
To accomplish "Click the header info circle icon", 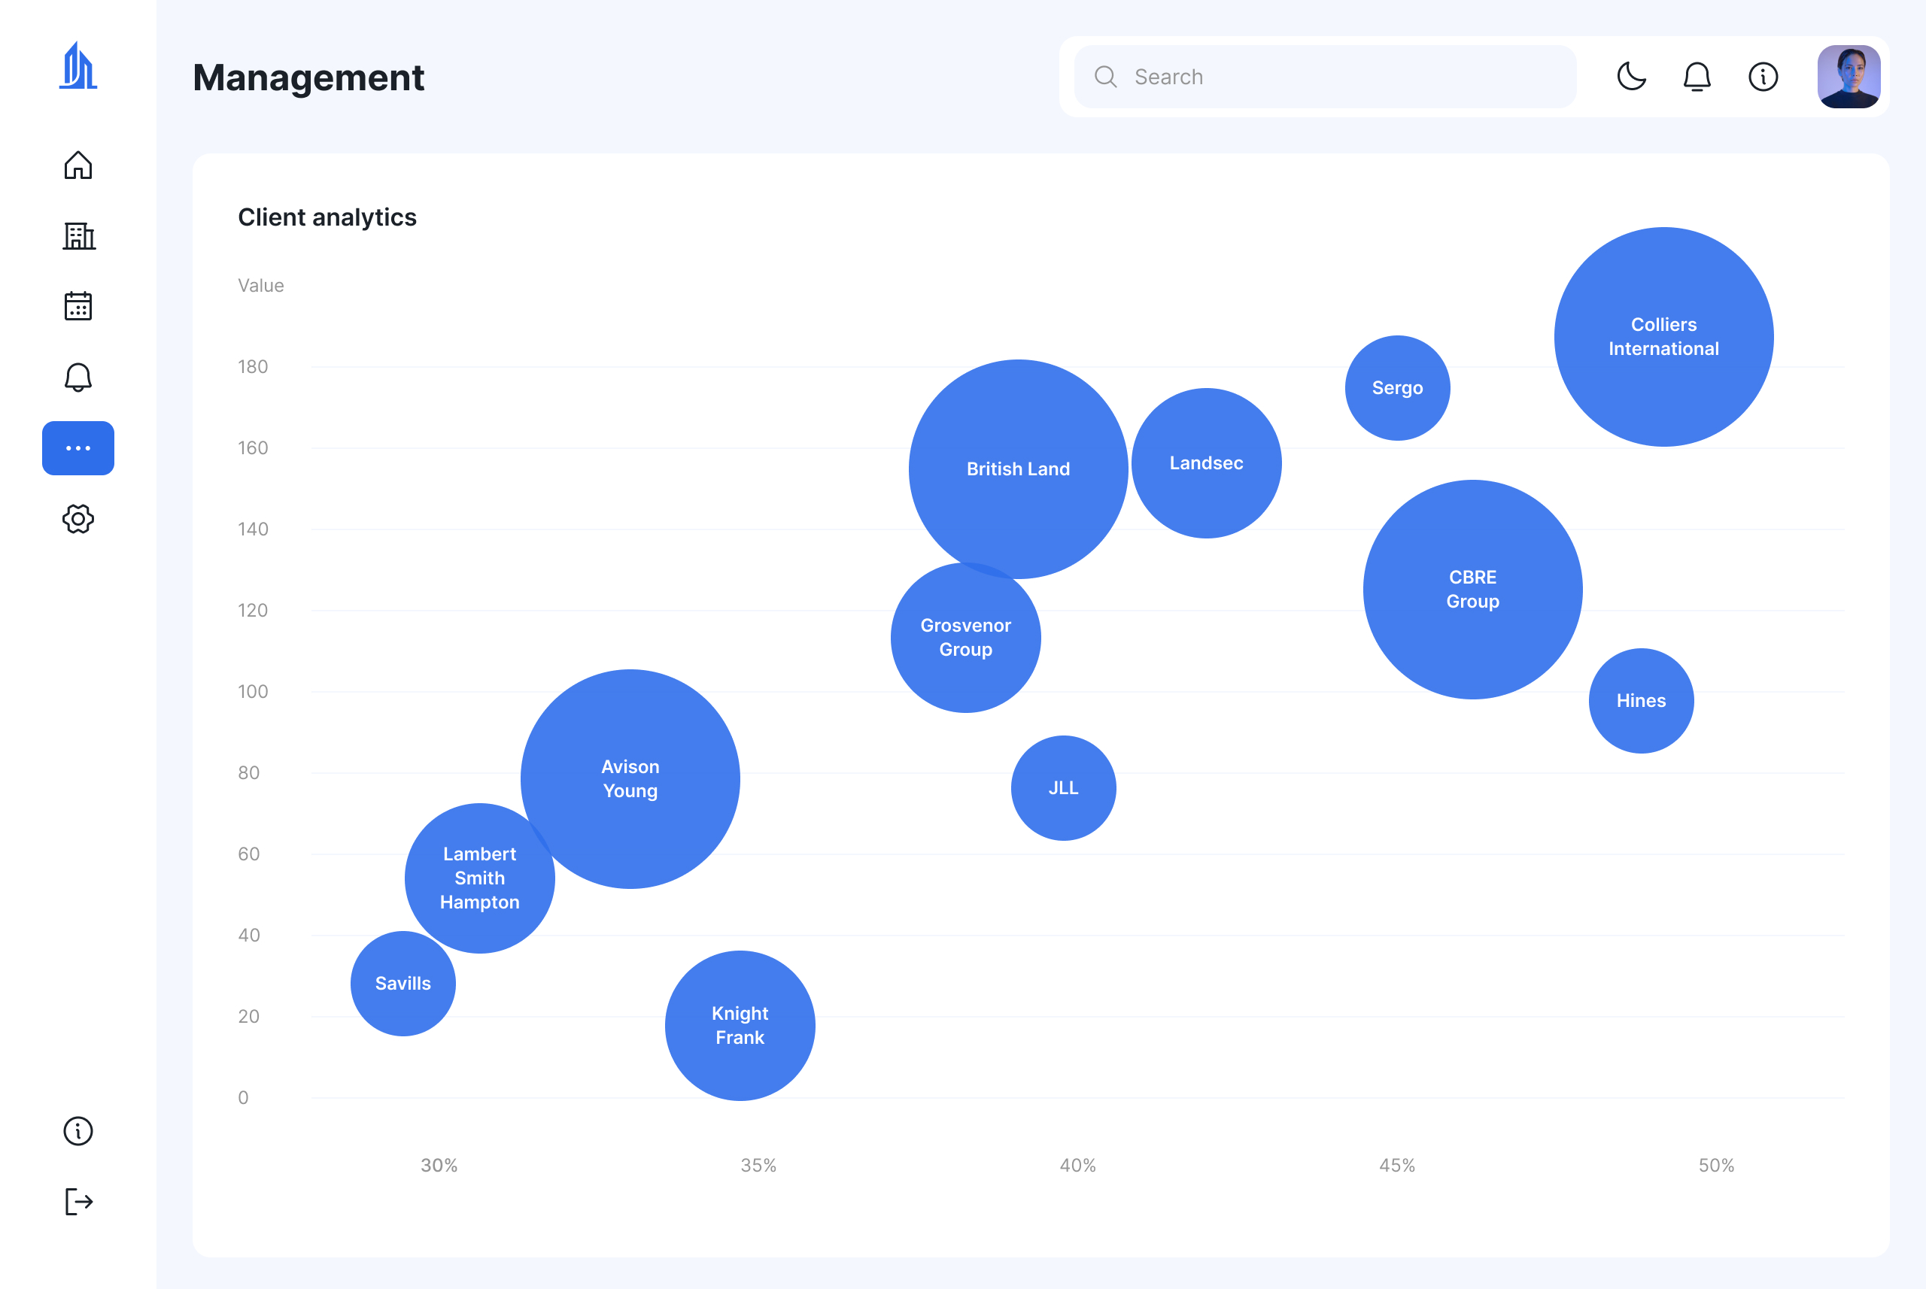I will point(1763,77).
